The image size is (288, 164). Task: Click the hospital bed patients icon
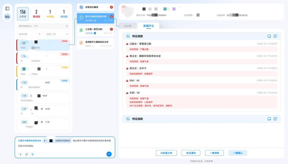[x=7, y=17]
